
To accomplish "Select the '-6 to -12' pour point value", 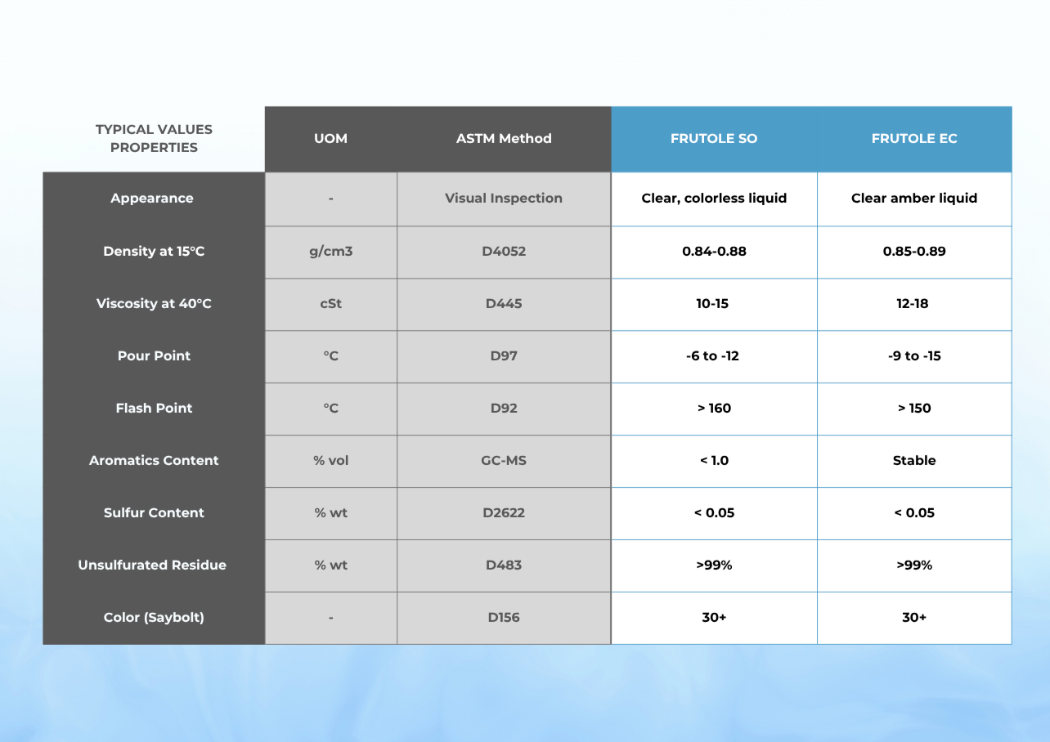I will (712, 356).
